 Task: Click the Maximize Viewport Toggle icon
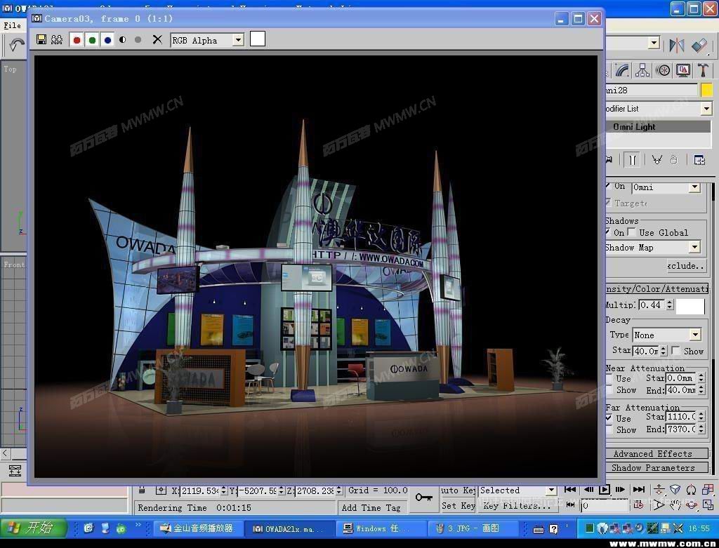(x=708, y=505)
